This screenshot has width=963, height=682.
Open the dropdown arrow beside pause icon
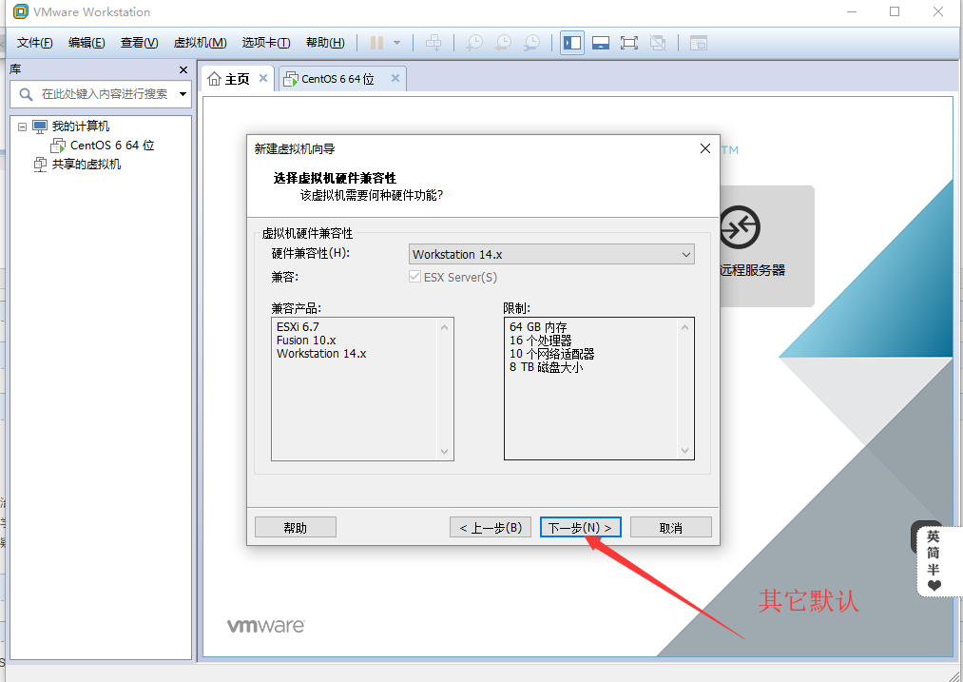coord(396,43)
